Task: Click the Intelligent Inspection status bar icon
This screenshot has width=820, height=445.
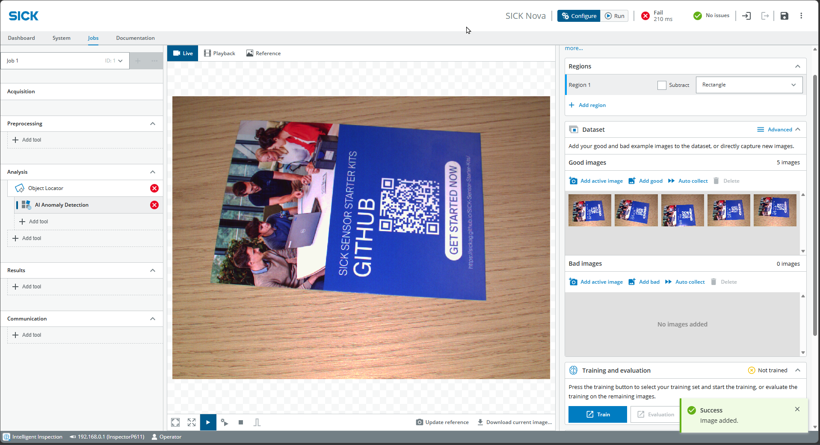Action: (6, 437)
